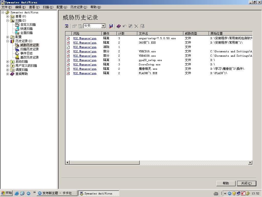
Task: Expand the Startup Scans (启动扫描) node
Action: pos(8,62)
